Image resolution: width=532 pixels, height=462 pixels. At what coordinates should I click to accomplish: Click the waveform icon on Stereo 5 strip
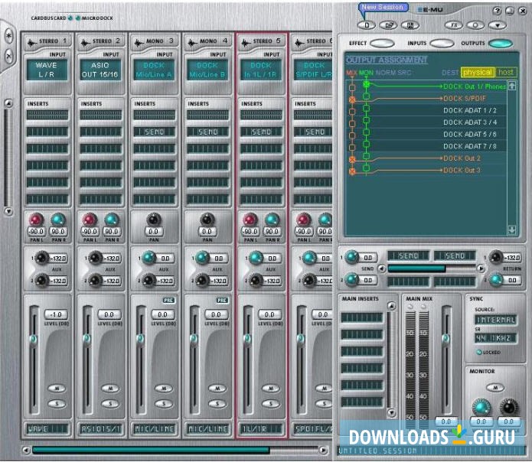246,42
